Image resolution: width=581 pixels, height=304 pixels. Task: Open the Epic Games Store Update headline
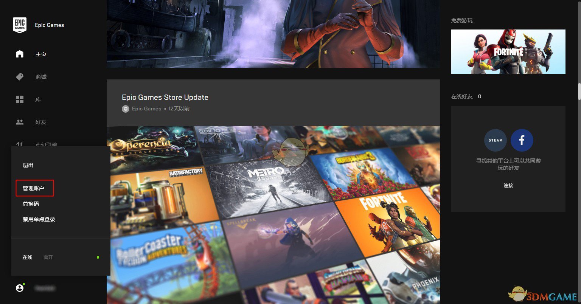[165, 97]
